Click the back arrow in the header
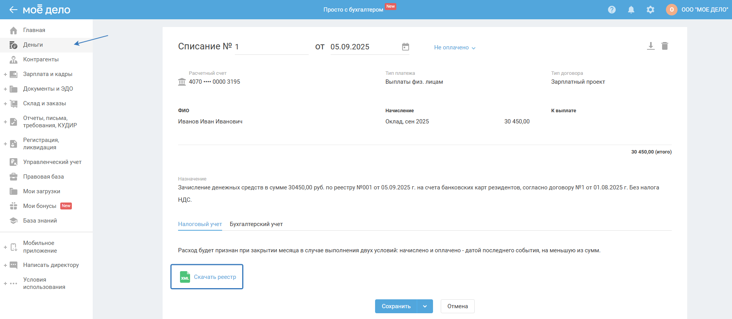 pos(14,10)
